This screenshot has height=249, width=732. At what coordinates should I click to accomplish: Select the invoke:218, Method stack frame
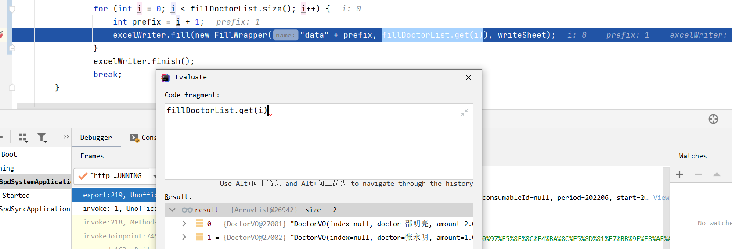114,222
